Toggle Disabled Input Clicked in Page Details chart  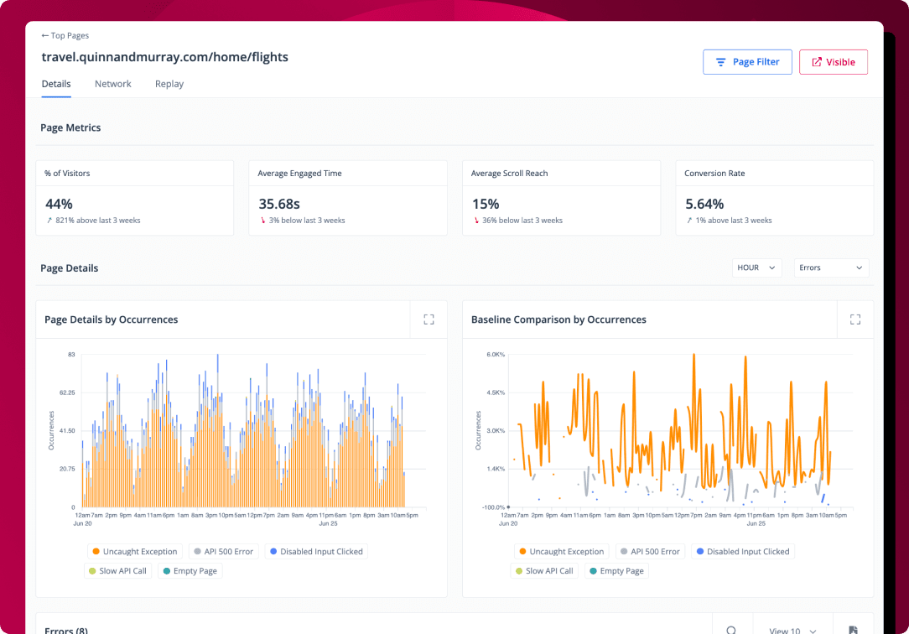(315, 552)
